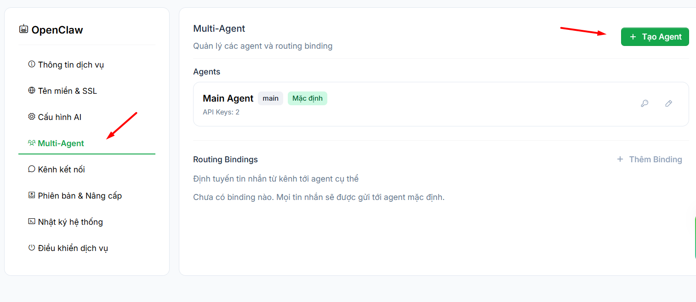Click the upgrade icon for Phiên bản & Nâng cấp
696x302 pixels.
[31, 195]
